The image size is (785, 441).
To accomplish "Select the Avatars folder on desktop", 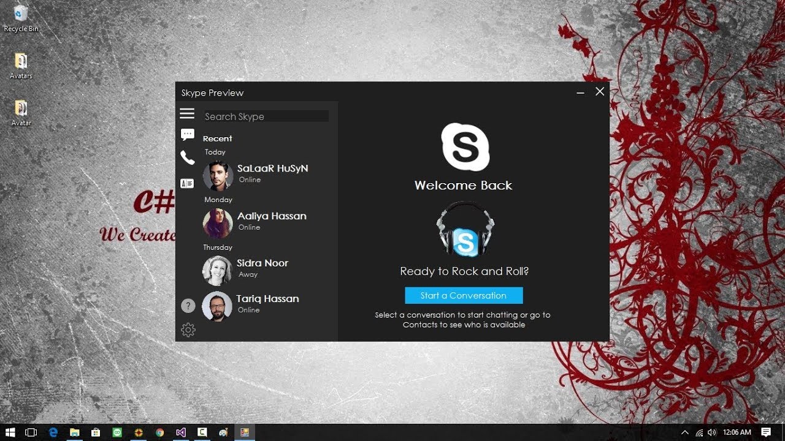I will 21,66.
